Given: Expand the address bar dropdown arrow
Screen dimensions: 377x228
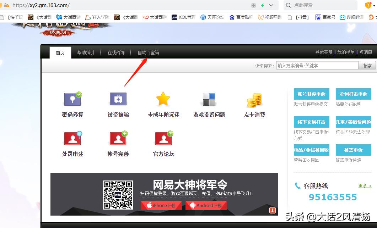Looking at the screenshot, I should 271,6.
